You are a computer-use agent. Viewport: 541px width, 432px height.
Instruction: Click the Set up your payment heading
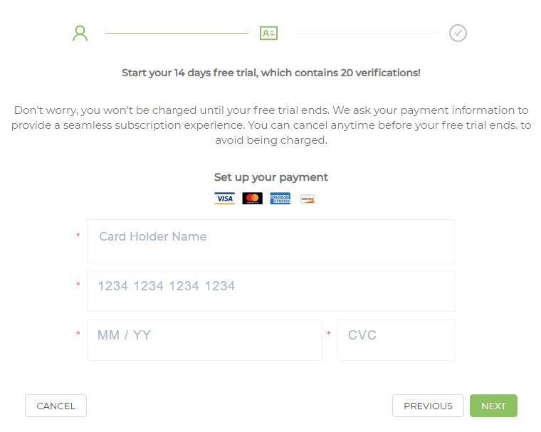tap(270, 177)
